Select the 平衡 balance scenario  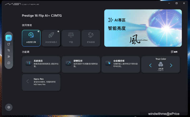click(x=71, y=38)
